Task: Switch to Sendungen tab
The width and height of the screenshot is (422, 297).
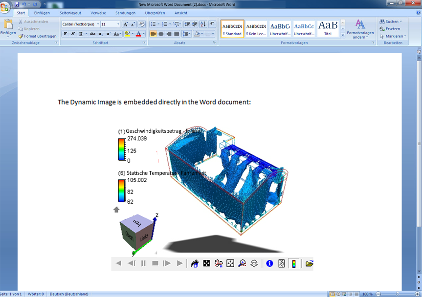Action: click(x=125, y=13)
